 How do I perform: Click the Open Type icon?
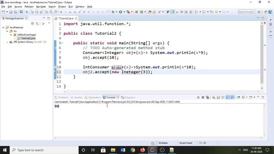pyautogui.click(x=150, y=12)
